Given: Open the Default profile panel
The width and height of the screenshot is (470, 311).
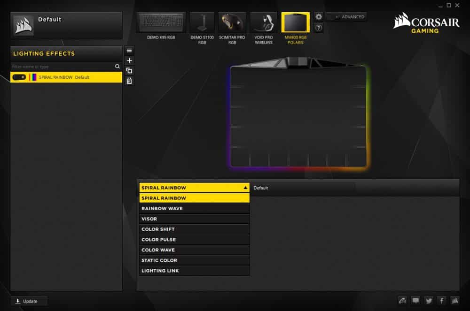Looking at the screenshot, I should [66, 25].
